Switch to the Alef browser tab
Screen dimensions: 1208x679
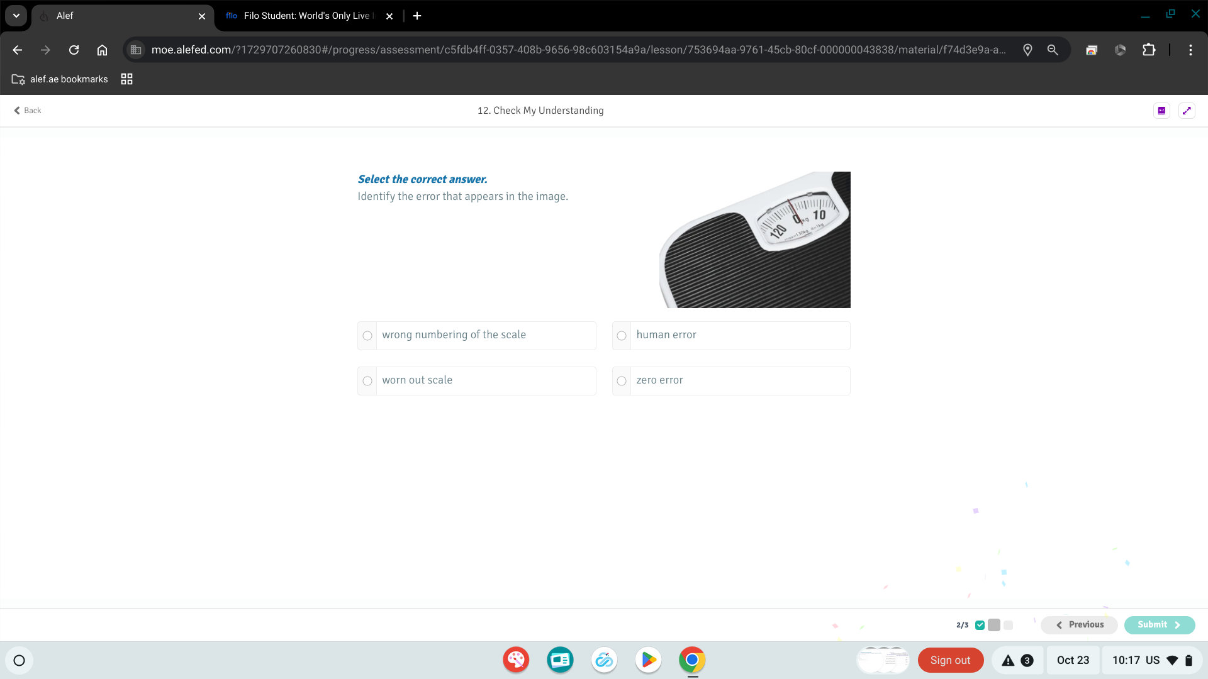pos(123,16)
